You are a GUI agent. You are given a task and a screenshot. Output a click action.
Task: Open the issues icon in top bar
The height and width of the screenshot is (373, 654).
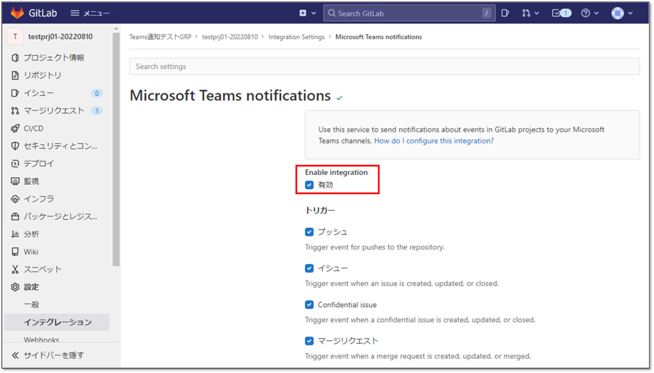tap(505, 13)
